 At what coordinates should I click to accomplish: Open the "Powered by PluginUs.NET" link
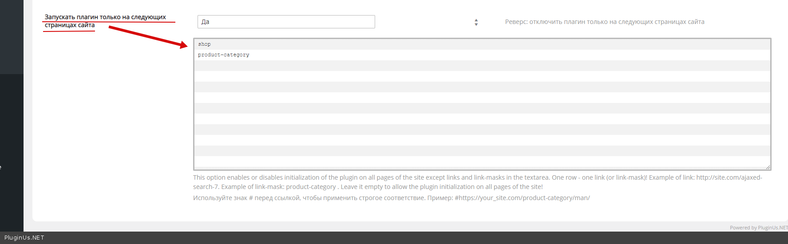pos(758,228)
